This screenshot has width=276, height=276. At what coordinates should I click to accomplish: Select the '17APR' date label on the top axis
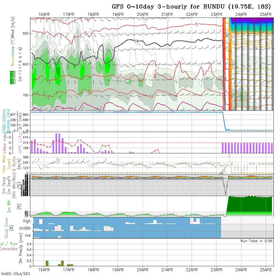pos(69,15)
